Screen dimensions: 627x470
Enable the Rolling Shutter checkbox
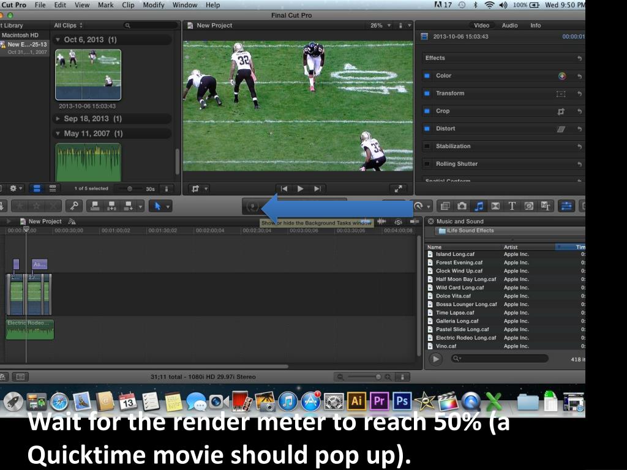tap(427, 164)
